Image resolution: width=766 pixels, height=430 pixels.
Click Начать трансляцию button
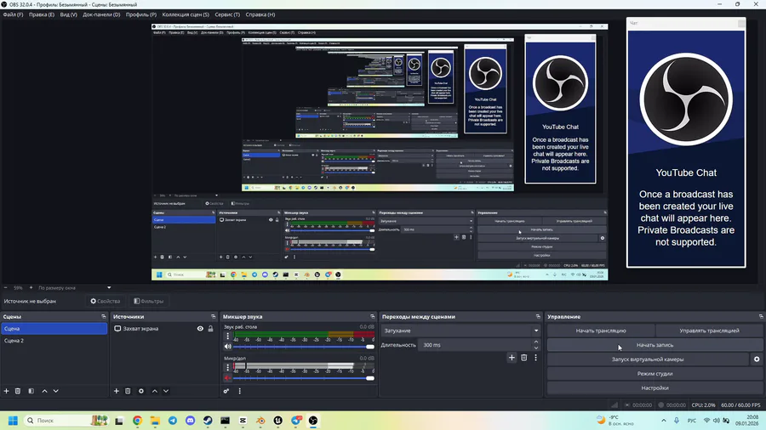(x=600, y=331)
